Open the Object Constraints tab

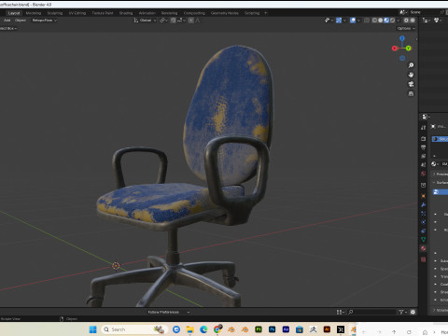424,231
